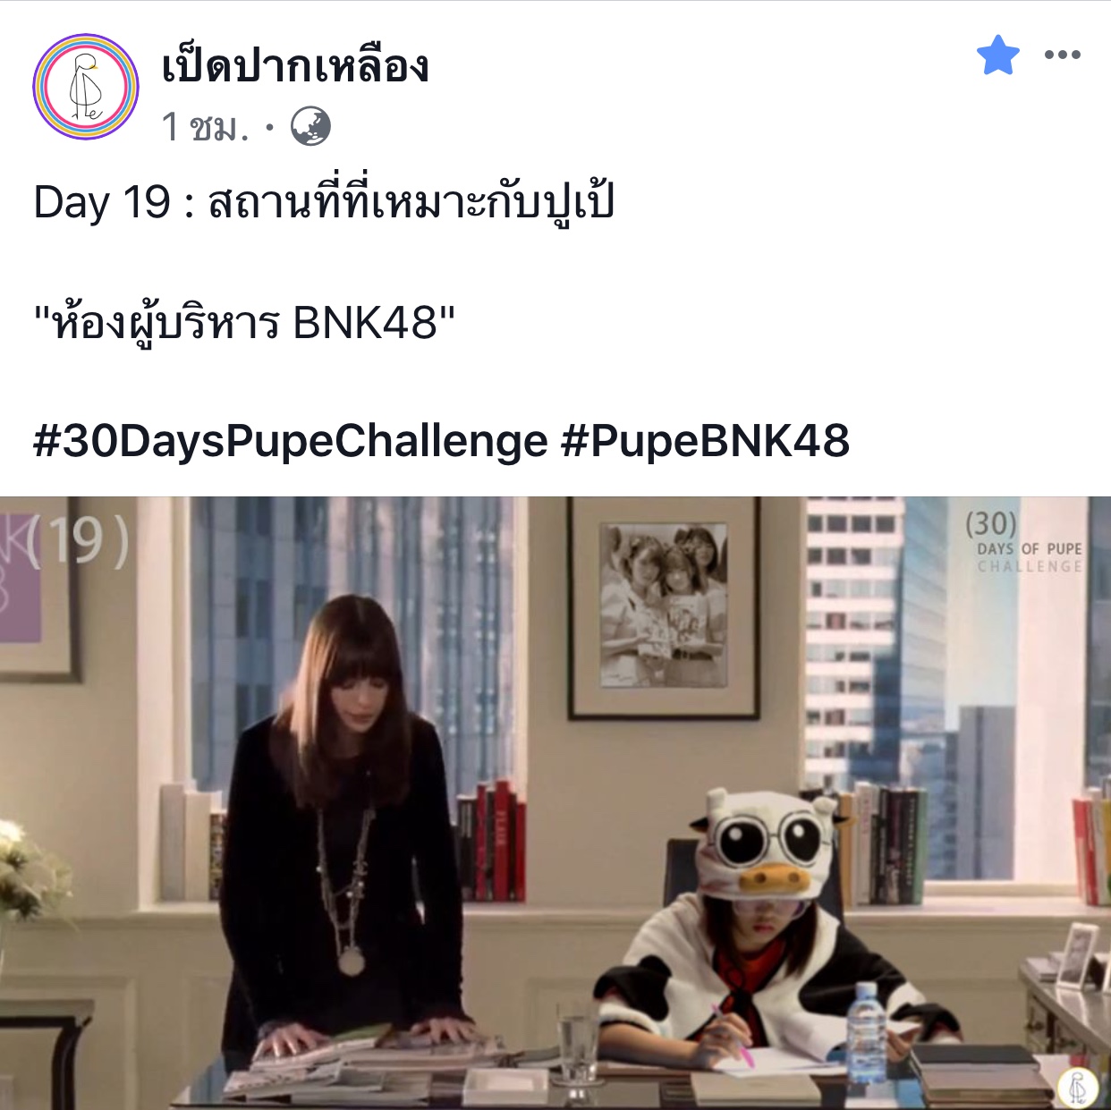Click the globe public privacy icon
This screenshot has height=1110, width=1111.
click(310, 126)
